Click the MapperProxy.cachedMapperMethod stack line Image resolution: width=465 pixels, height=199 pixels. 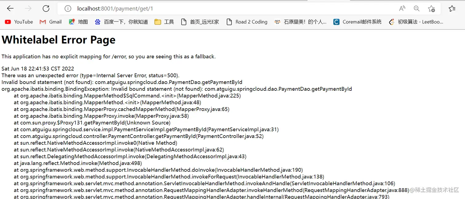121,109
